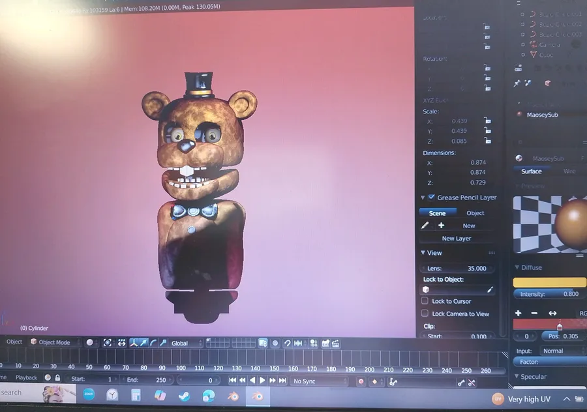The image size is (587, 412).
Task: Click the active Blender taskbar icon
Action: tap(258, 396)
